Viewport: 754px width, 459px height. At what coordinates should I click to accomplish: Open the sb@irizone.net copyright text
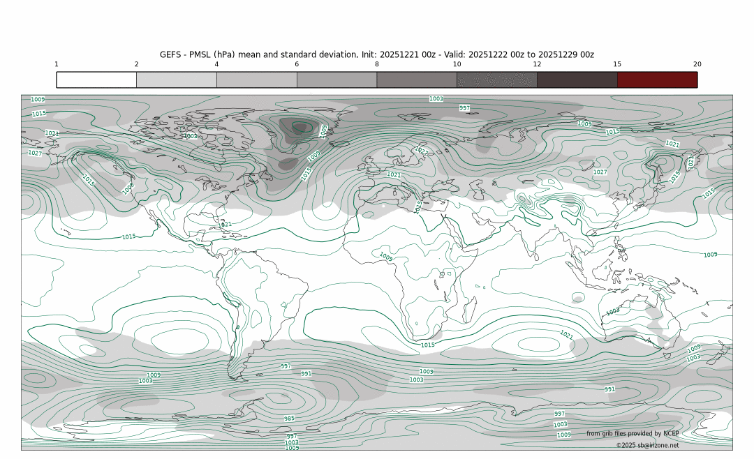coord(647,445)
